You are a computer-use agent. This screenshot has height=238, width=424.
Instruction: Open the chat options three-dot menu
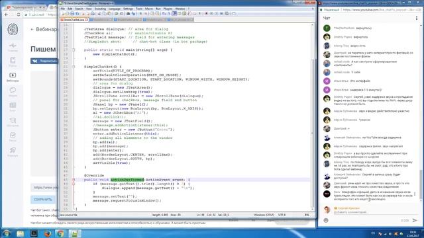tap(417, 18)
